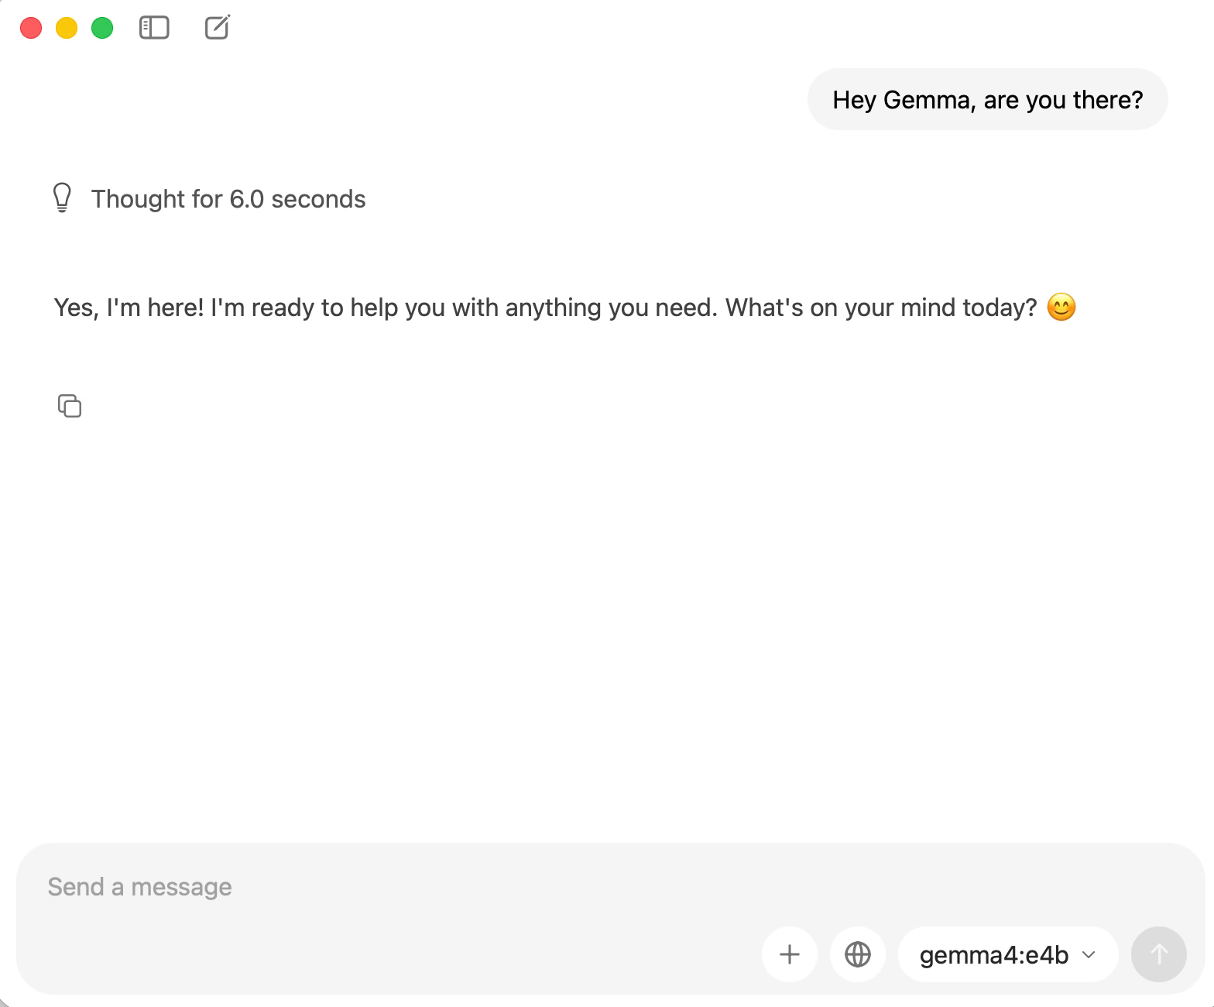
Task: Copy the assistant response
Action: tap(70, 406)
